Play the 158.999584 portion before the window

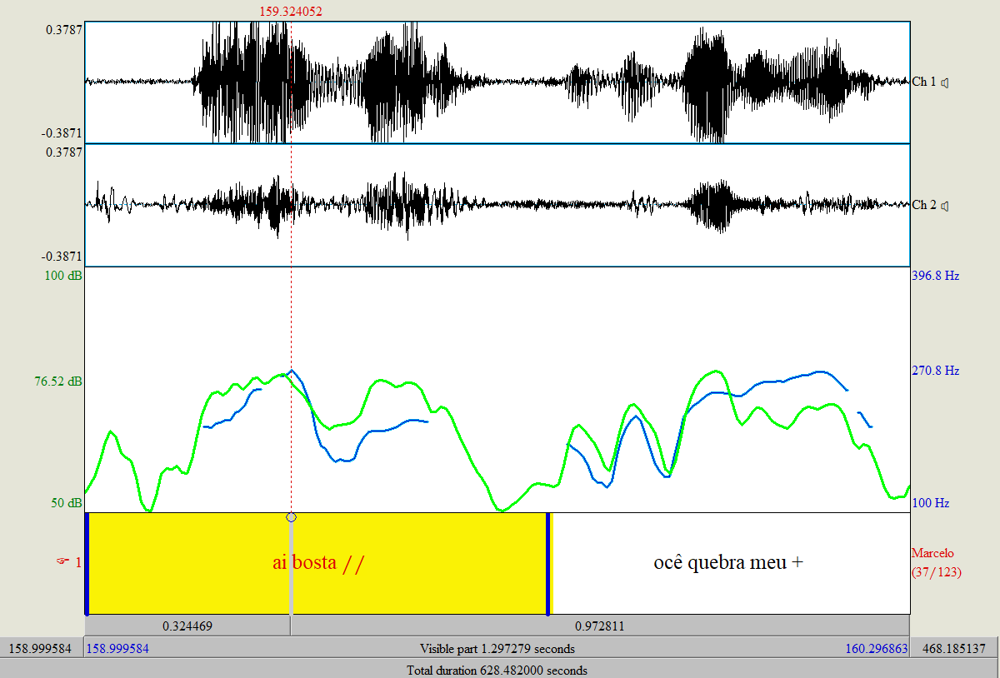[x=41, y=648]
